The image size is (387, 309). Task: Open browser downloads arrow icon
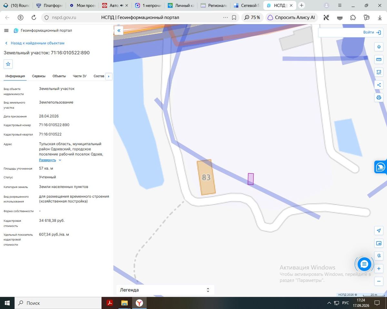click(x=380, y=17)
